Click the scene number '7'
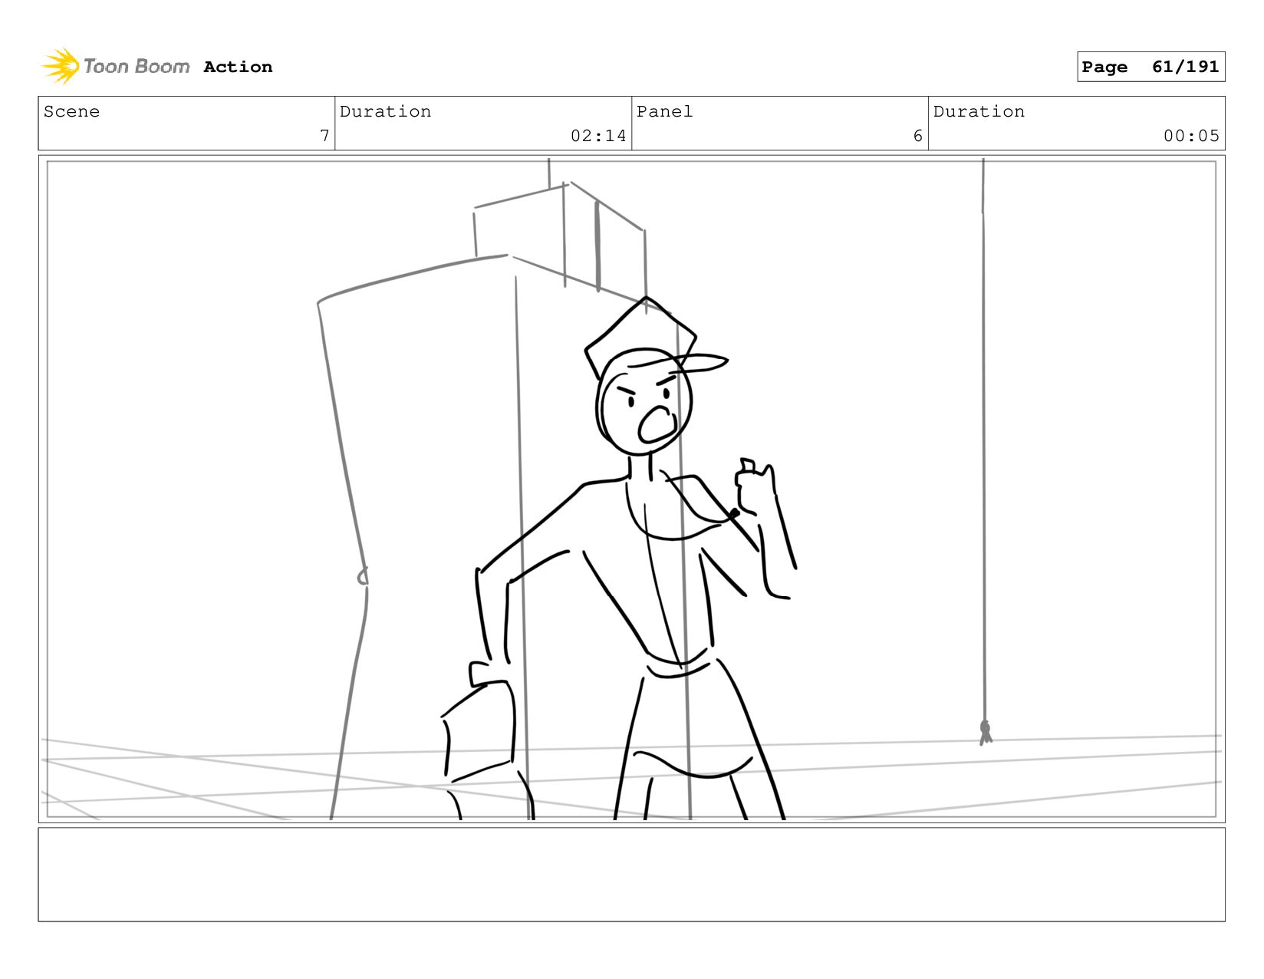 [324, 136]
